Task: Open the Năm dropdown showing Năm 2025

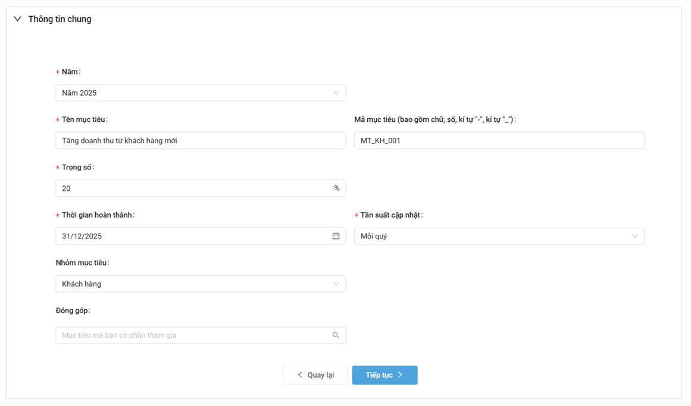Action: point(190,93)
